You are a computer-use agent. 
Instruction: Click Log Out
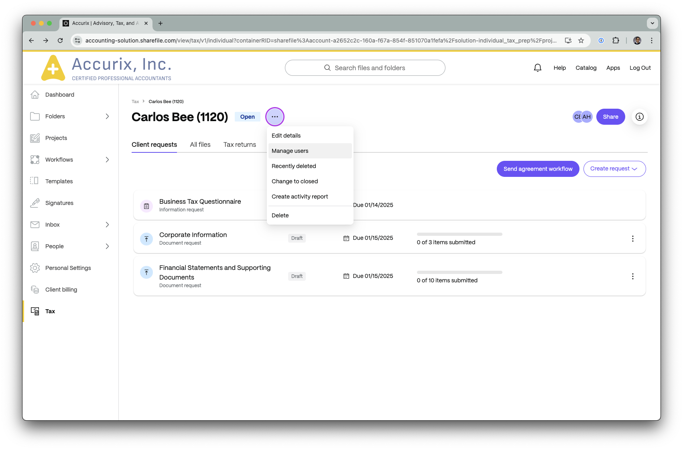(x=640, y=68)
